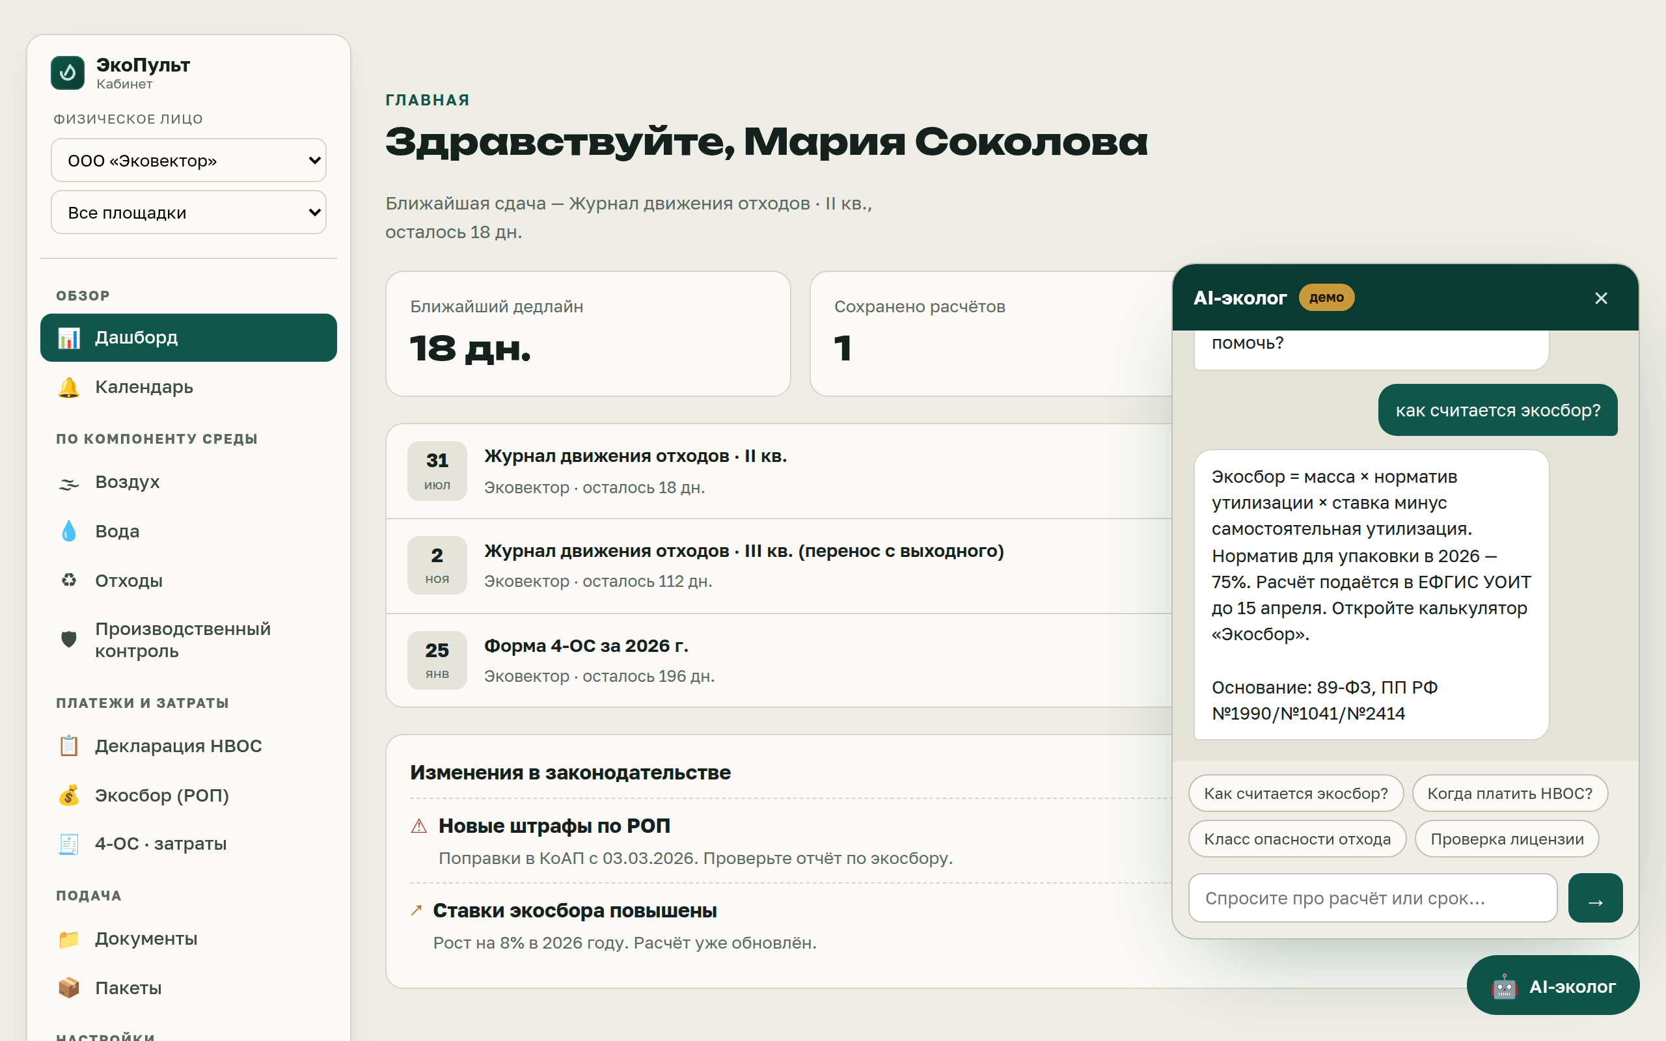Screen dimensions: 1666x1041
Task: Click the 31 июл date badge
Action: 437,471
